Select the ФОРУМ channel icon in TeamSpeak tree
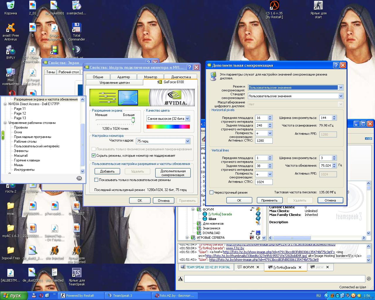 point(199,209)
